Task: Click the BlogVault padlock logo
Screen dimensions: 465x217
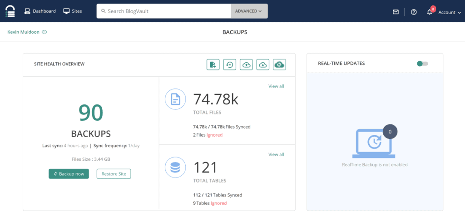Action: pyautogui.click(x=10, y=11)
